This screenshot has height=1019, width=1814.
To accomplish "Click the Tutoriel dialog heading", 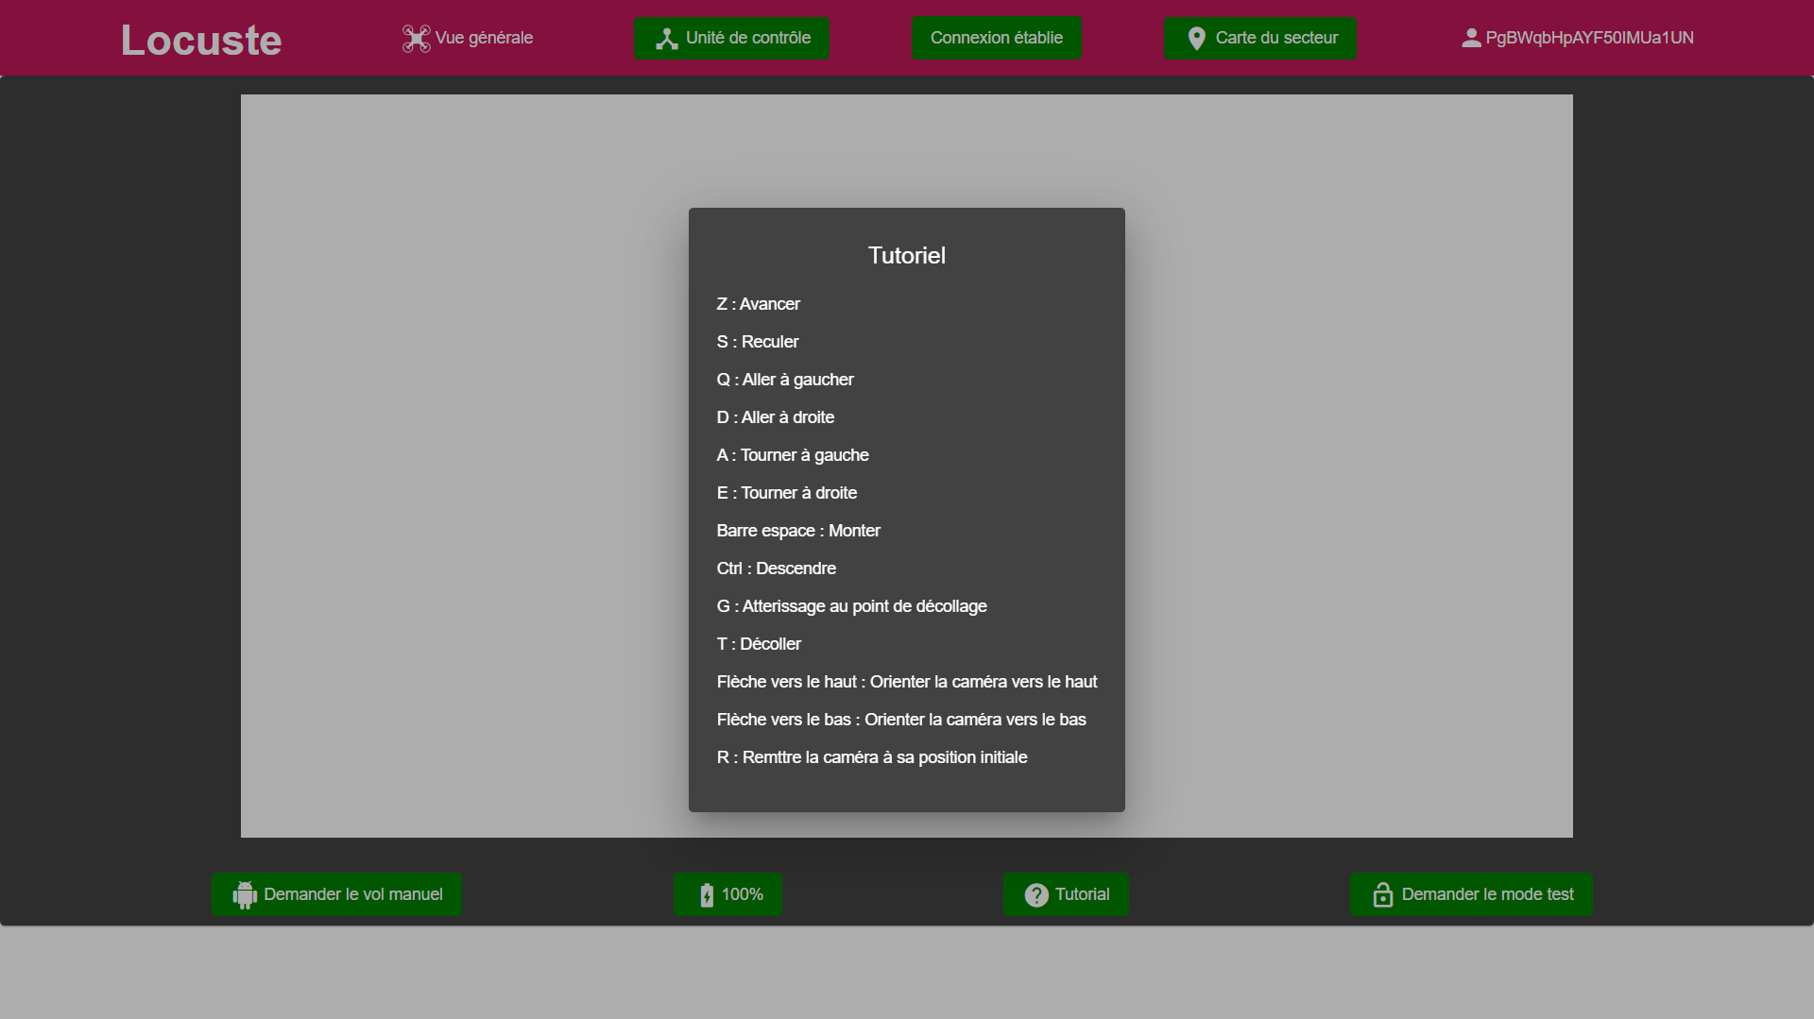I will pos(907,256).
